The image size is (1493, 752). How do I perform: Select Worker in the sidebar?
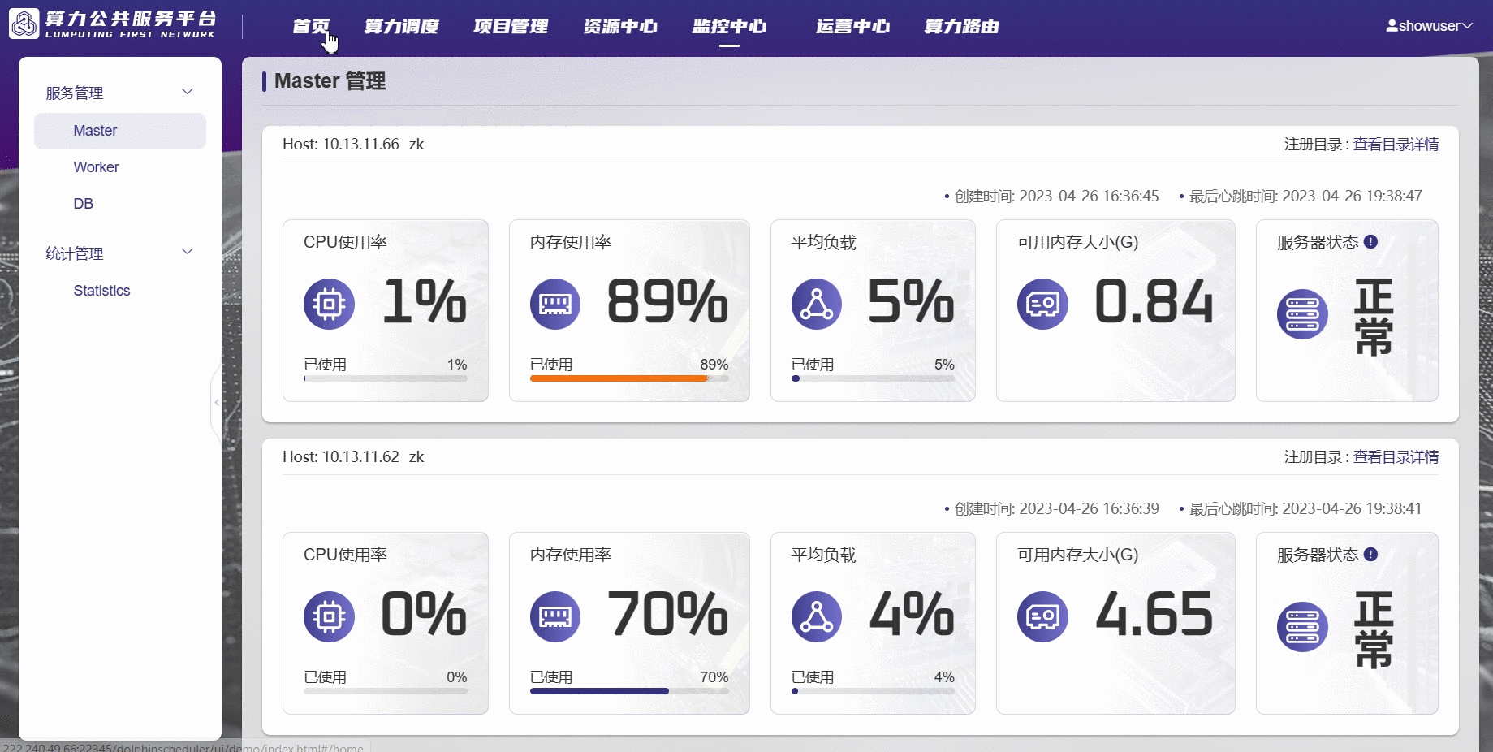[96, 167]
